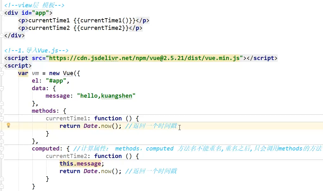Collapse the computed: { block fold marker
The height and width of the screenshot is (191, 323).
point(2,149)
